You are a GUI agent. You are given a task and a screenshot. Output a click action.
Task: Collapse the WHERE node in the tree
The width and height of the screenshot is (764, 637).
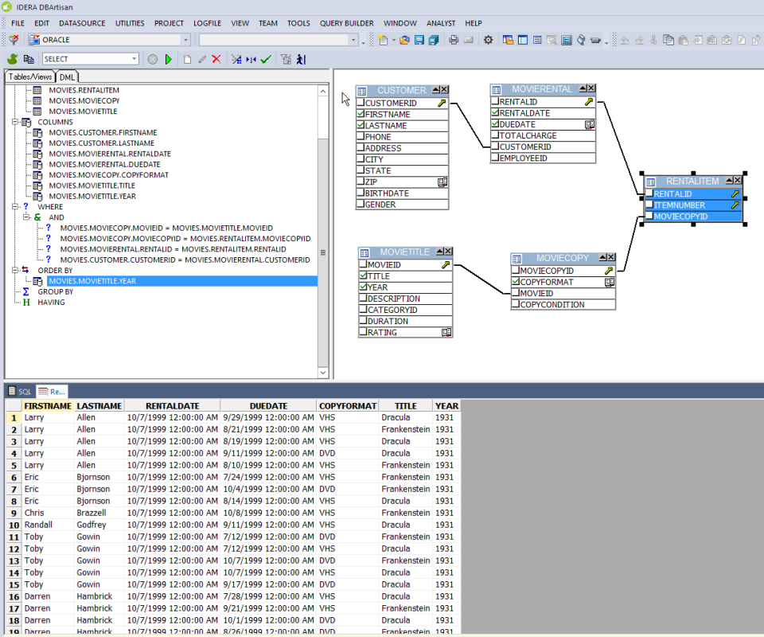tap(15, 206)
